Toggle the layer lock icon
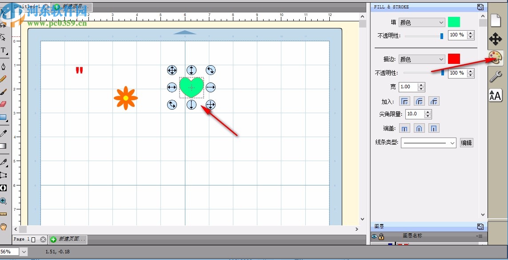Image resolution: width=508 pixels, height=260 pixels. coord(381,236)
